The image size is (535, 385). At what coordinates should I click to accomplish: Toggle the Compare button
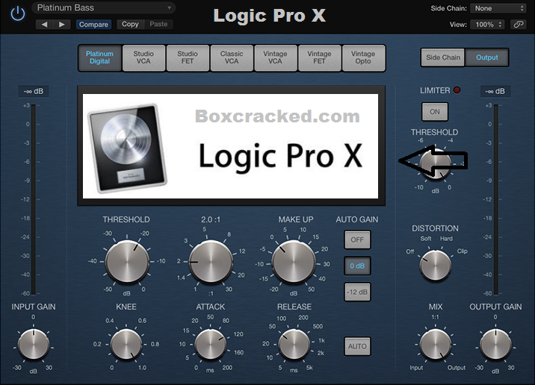93,25
